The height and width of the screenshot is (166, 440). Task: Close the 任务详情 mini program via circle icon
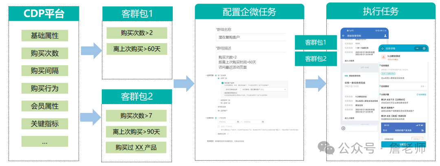(x=424, y=48)
